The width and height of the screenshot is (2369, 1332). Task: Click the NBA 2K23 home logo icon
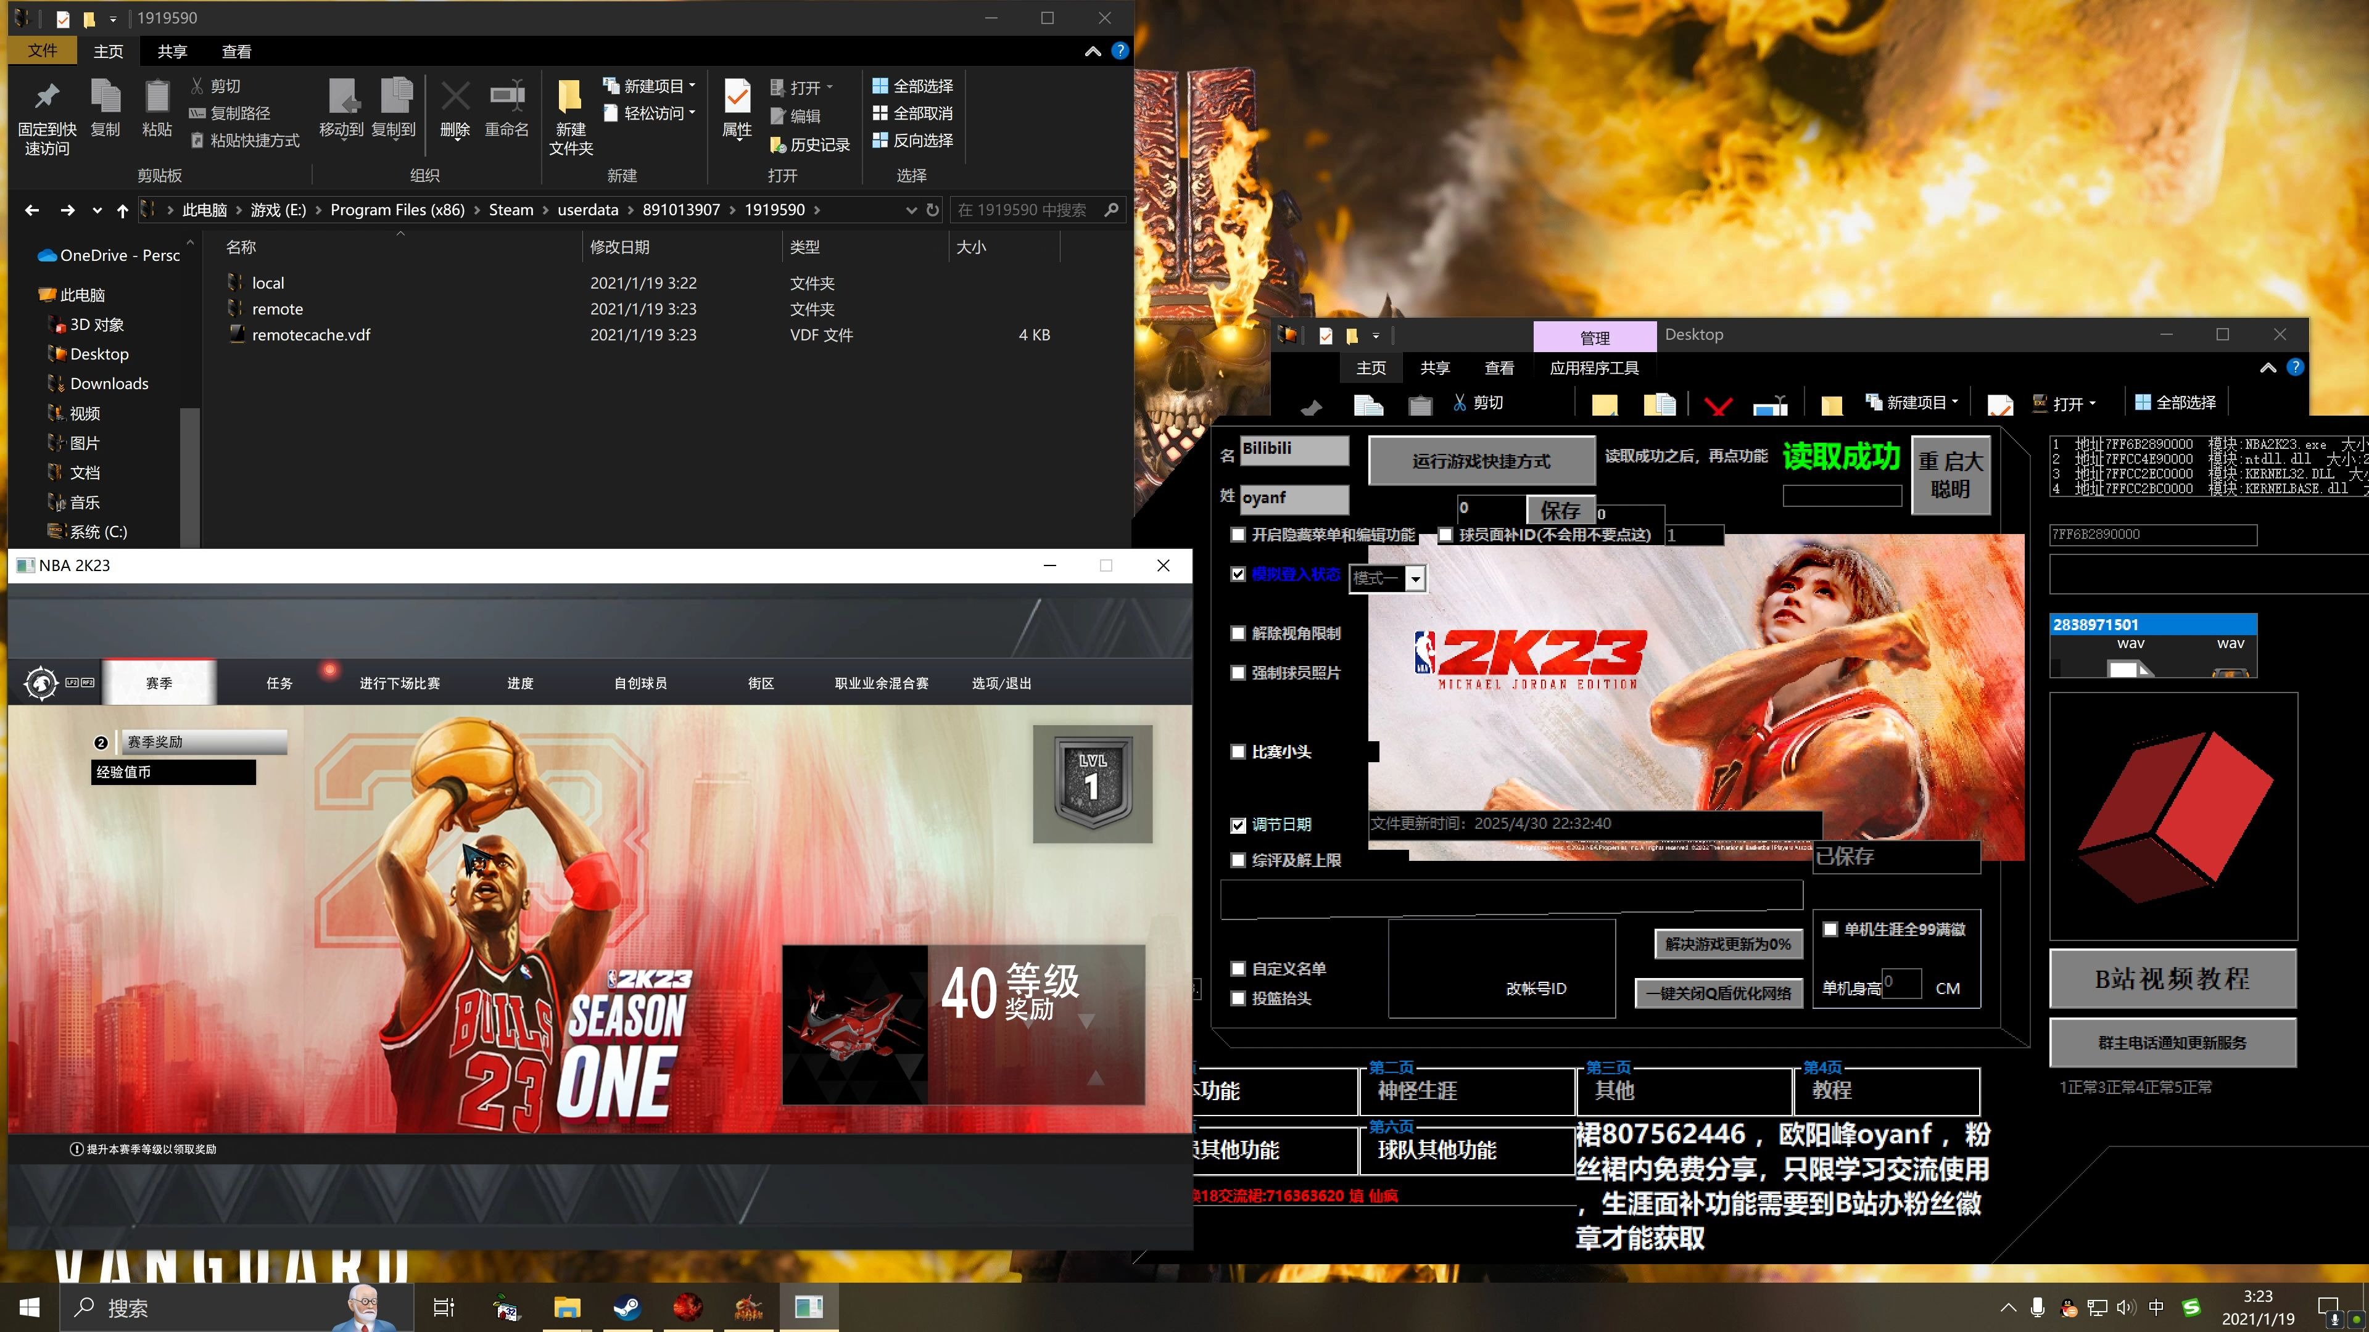coord(41,683)
